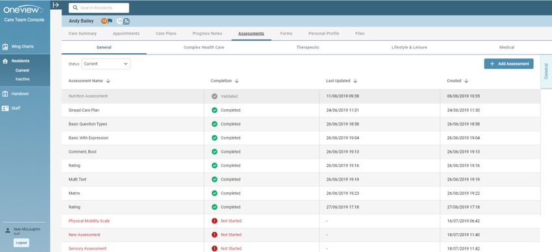Image resolution: width=552 pixels, height=252 pixels.
Task: Click the red Not Started icon for Physical Mobility Scale
Action: tap(214, 221)
